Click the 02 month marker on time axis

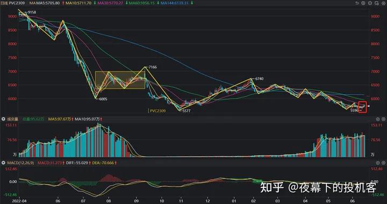[x=254, y=201]
